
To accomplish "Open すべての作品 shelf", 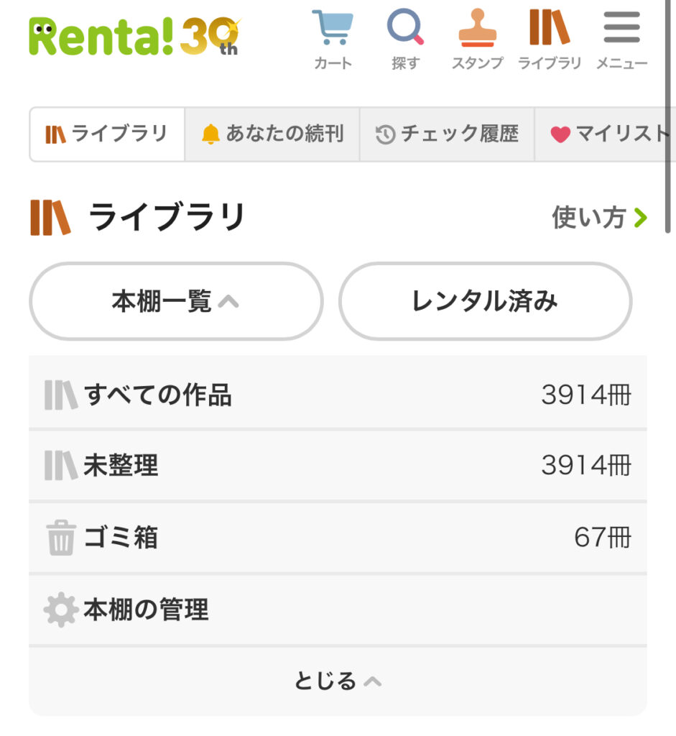I will click(338, 395).
